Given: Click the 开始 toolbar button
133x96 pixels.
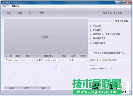Looking at the screenshot, I should (x=9, y=13).
